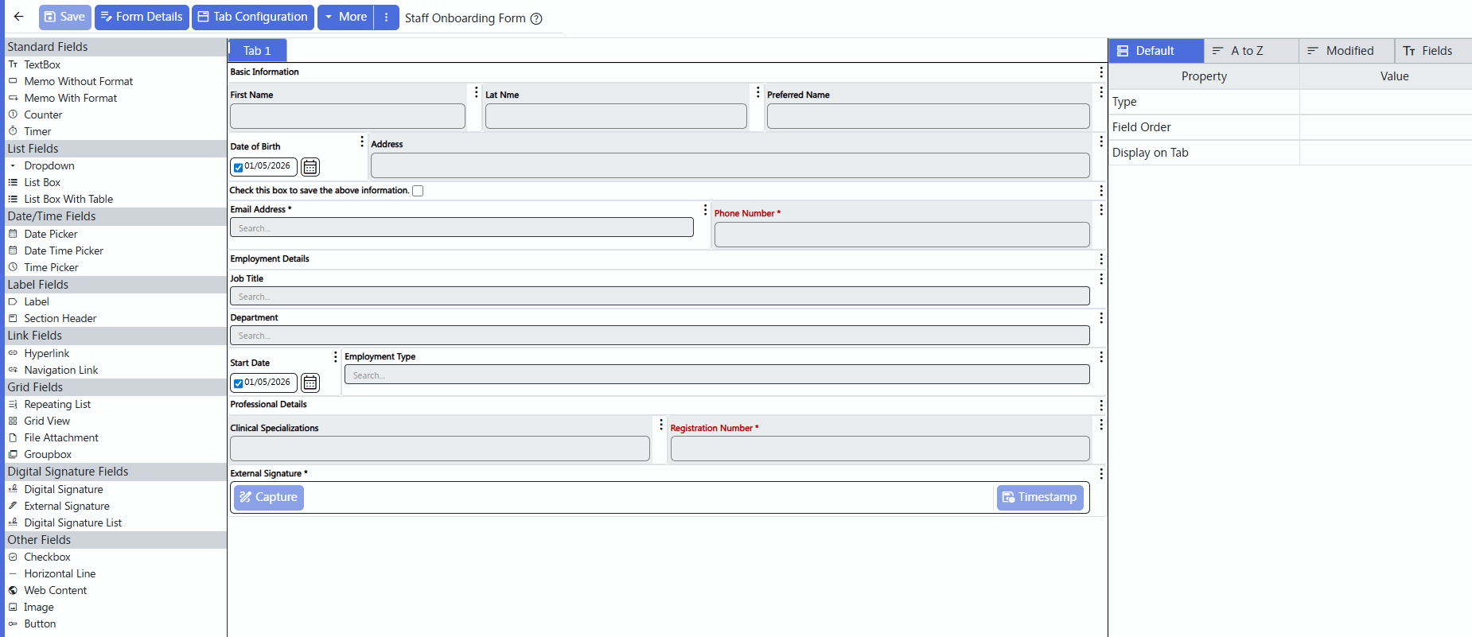Viewport: 1472px width, 637px height.
Task: Choose the Time Picker field
Action: 51,267
